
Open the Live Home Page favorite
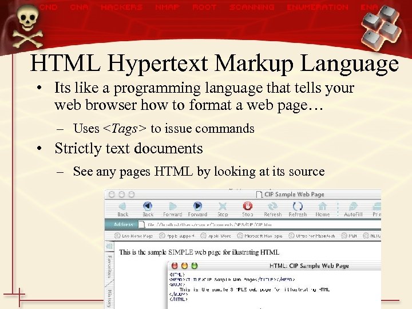[134, 236]
